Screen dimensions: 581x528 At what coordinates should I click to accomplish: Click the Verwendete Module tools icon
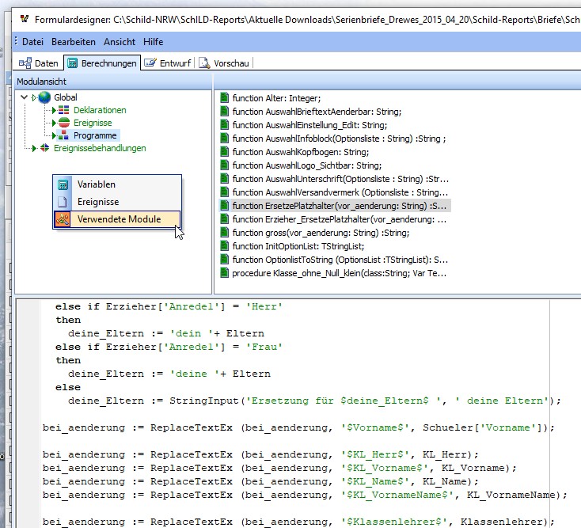coord(63,219)
